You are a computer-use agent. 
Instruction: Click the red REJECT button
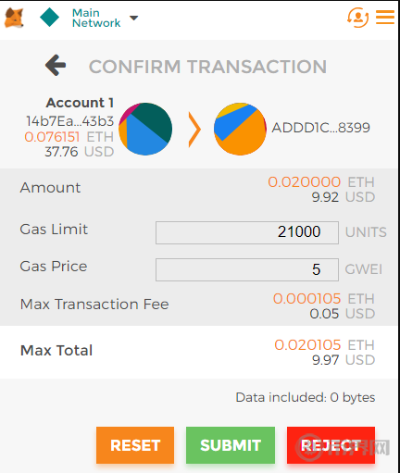[331, 445]
